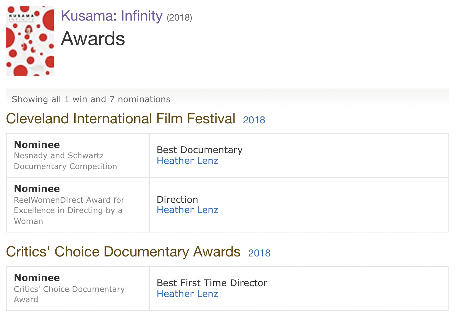The height and width of the screenshot is (321, 456).
Task: Click the Nominee label above Nesnady and Schwartz
Action: pos(37,145)
